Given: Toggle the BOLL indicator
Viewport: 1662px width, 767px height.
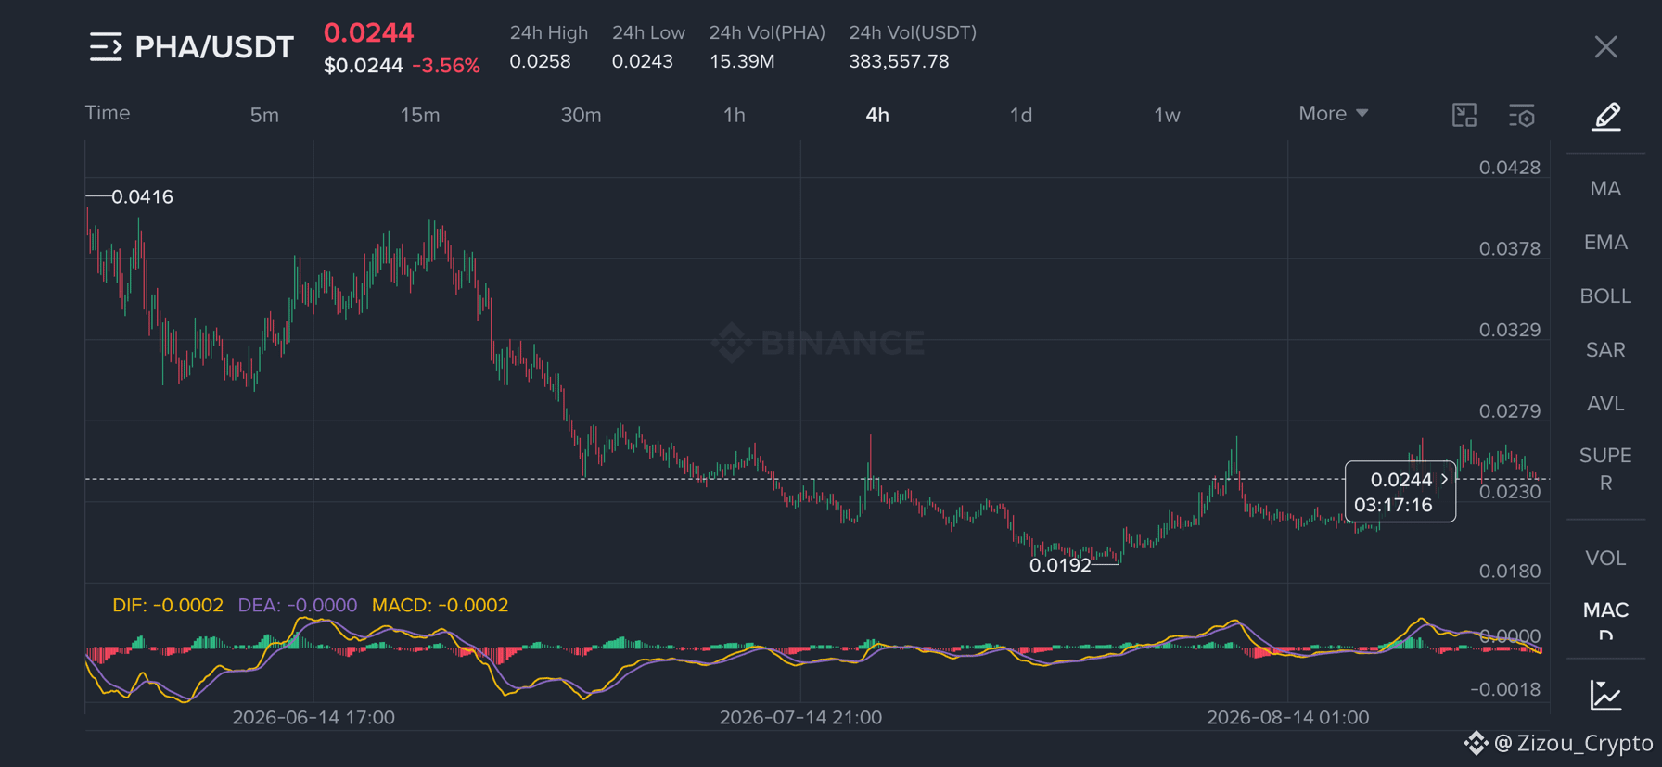Looking at the screenshot, I should 1605,296.
